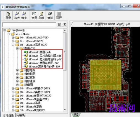Click the 刷新 refresh tool

(x=41, y=16)
